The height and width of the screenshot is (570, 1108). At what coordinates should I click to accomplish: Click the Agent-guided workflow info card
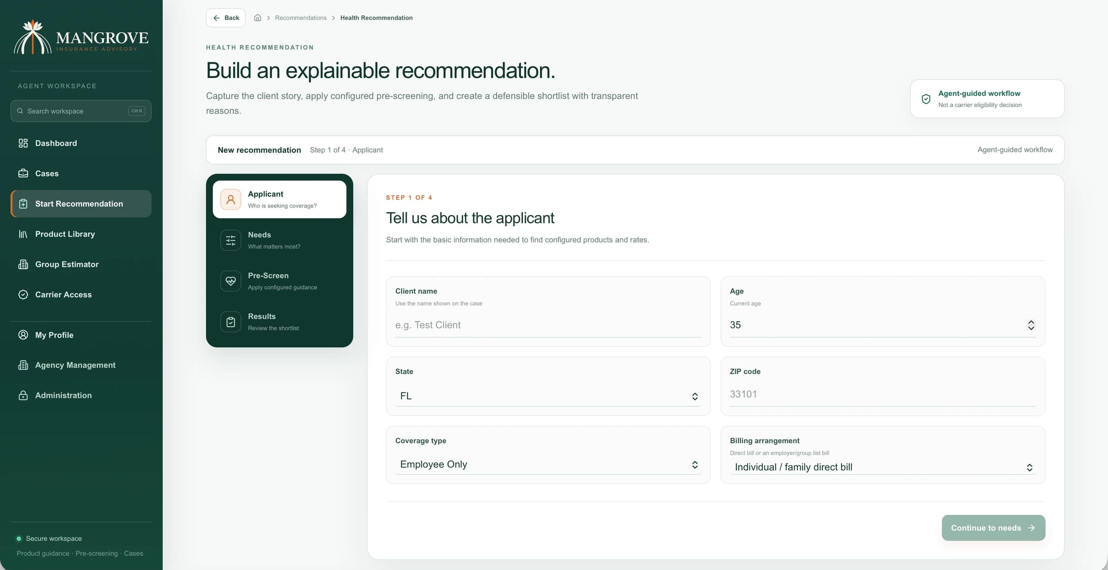[x=987, y=99]
